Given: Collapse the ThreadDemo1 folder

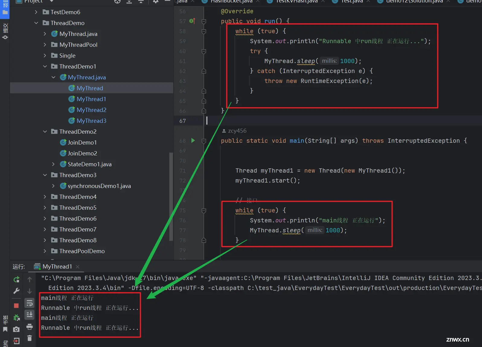Looking at the screenshot, I should click(45, 66).
